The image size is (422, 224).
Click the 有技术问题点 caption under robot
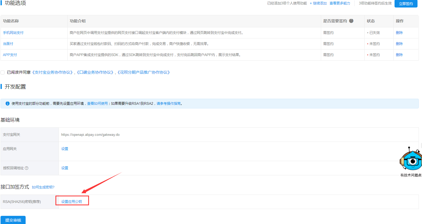click(x=411, y=175)
